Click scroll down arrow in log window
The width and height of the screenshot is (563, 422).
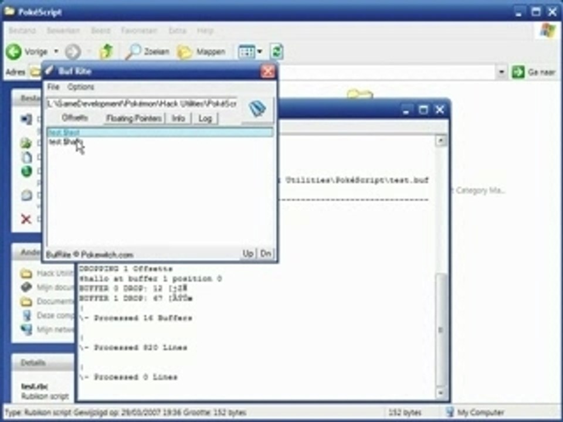coord(441,393)
